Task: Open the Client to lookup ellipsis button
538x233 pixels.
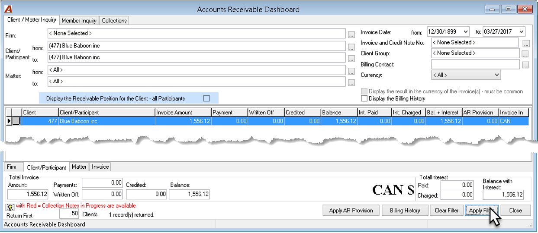Action: coord(351,58)
